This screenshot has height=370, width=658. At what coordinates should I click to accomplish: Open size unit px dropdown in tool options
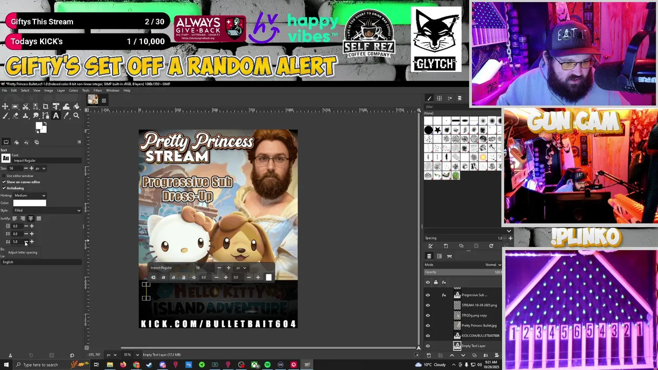click(x=40, y=169)
